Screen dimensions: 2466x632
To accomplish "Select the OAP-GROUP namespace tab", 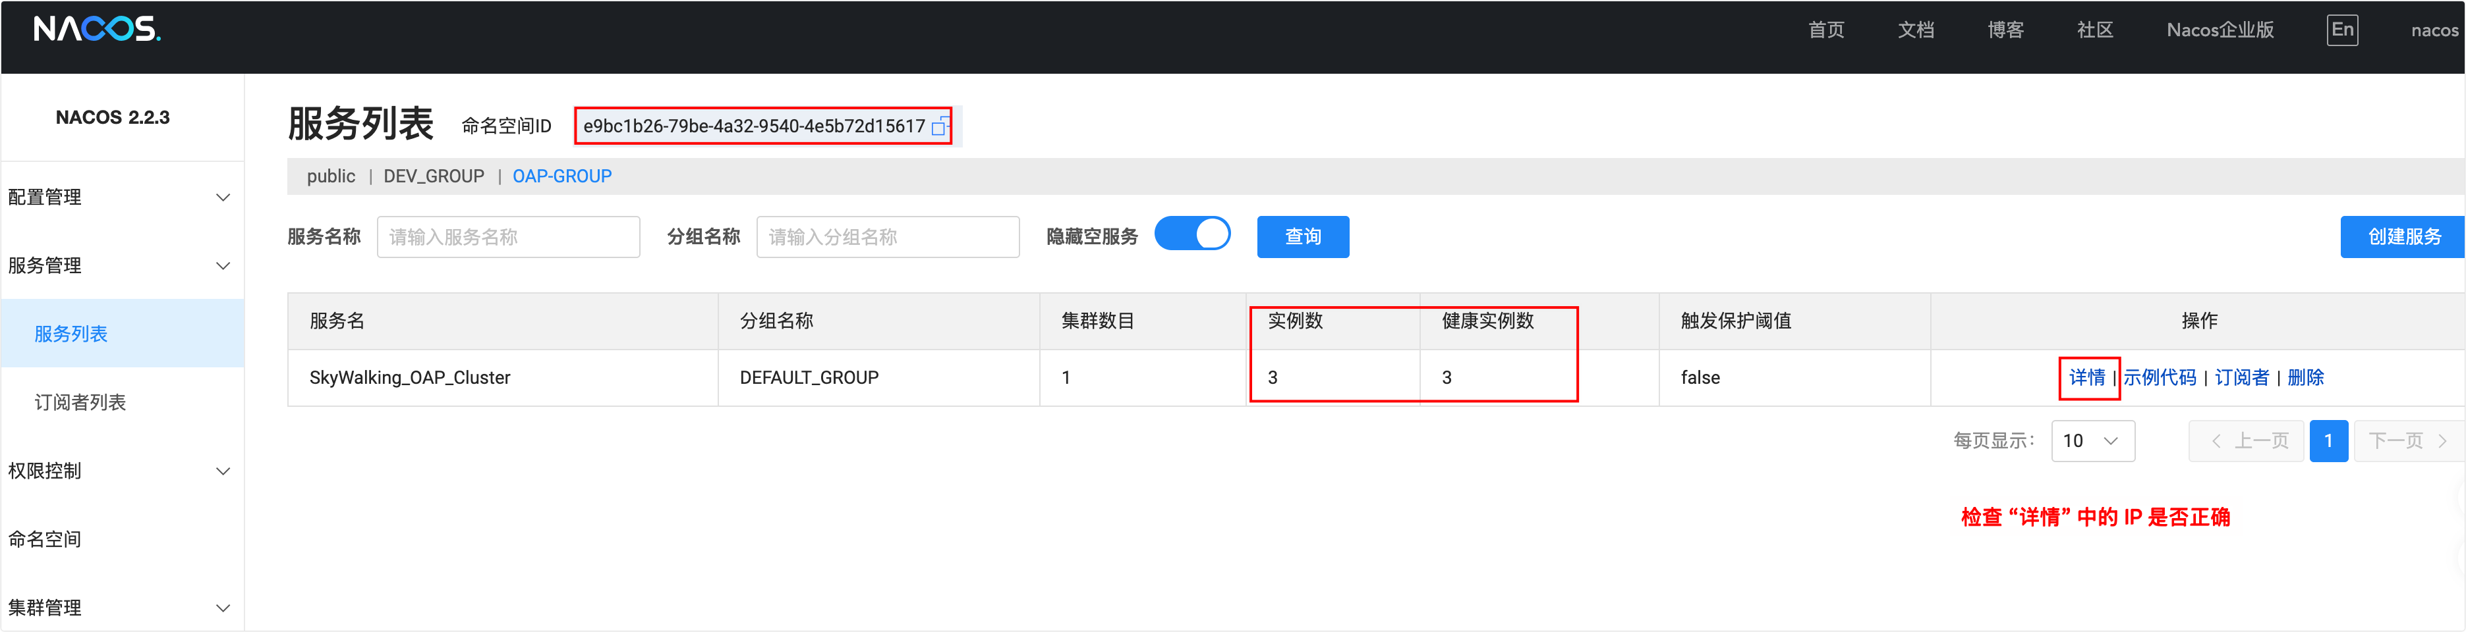I will point(562,176).
